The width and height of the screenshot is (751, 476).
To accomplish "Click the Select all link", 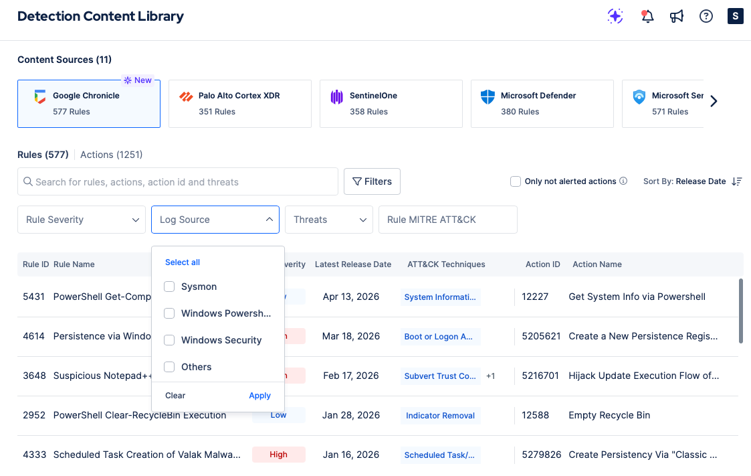I will click(183, 262).
